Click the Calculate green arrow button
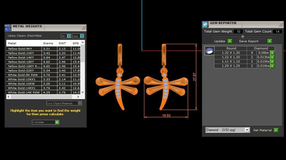This screenshot has height=160, width=286. click(57, 122)
